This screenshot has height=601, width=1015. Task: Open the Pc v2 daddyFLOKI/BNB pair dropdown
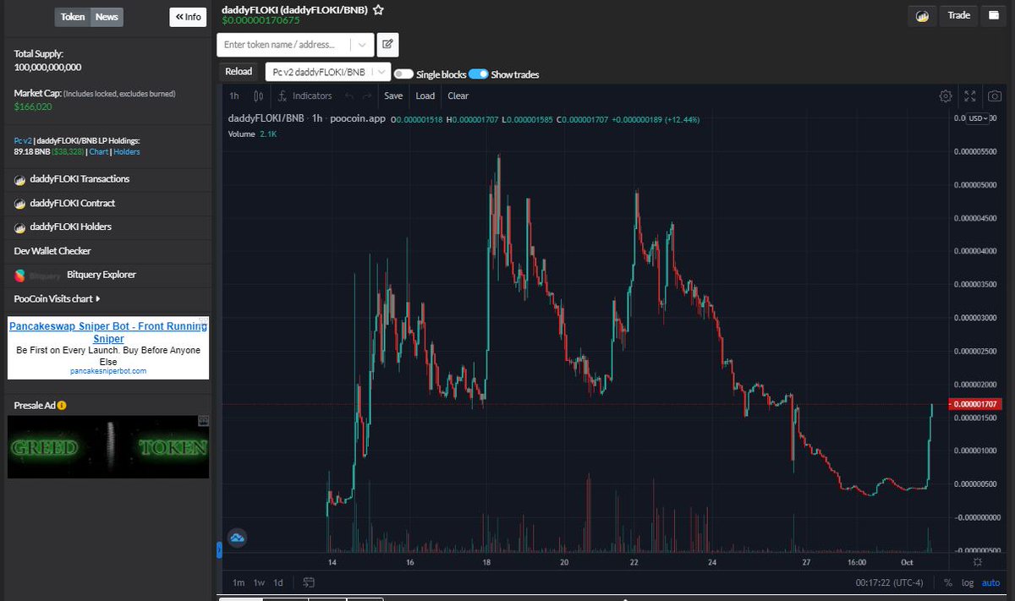[x=328, y=72]
